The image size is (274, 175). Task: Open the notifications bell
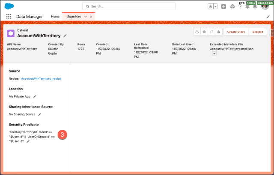tap(255, 7)
